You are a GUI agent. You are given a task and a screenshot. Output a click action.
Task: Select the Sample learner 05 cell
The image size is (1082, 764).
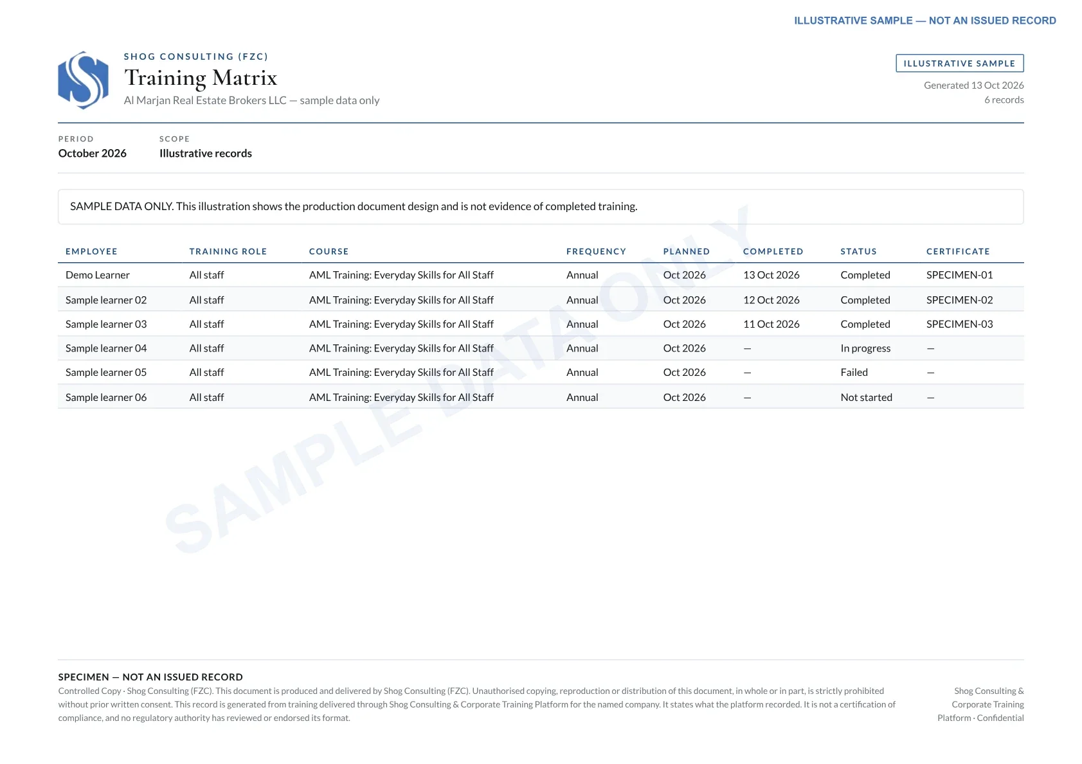coord(106,373)
